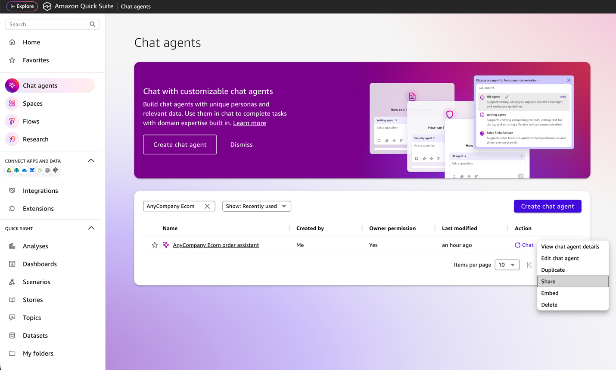The height and width of the screenshot is (370, 616).
Task: Open the Show: Recently used dropdown
Action: point(256,206)
